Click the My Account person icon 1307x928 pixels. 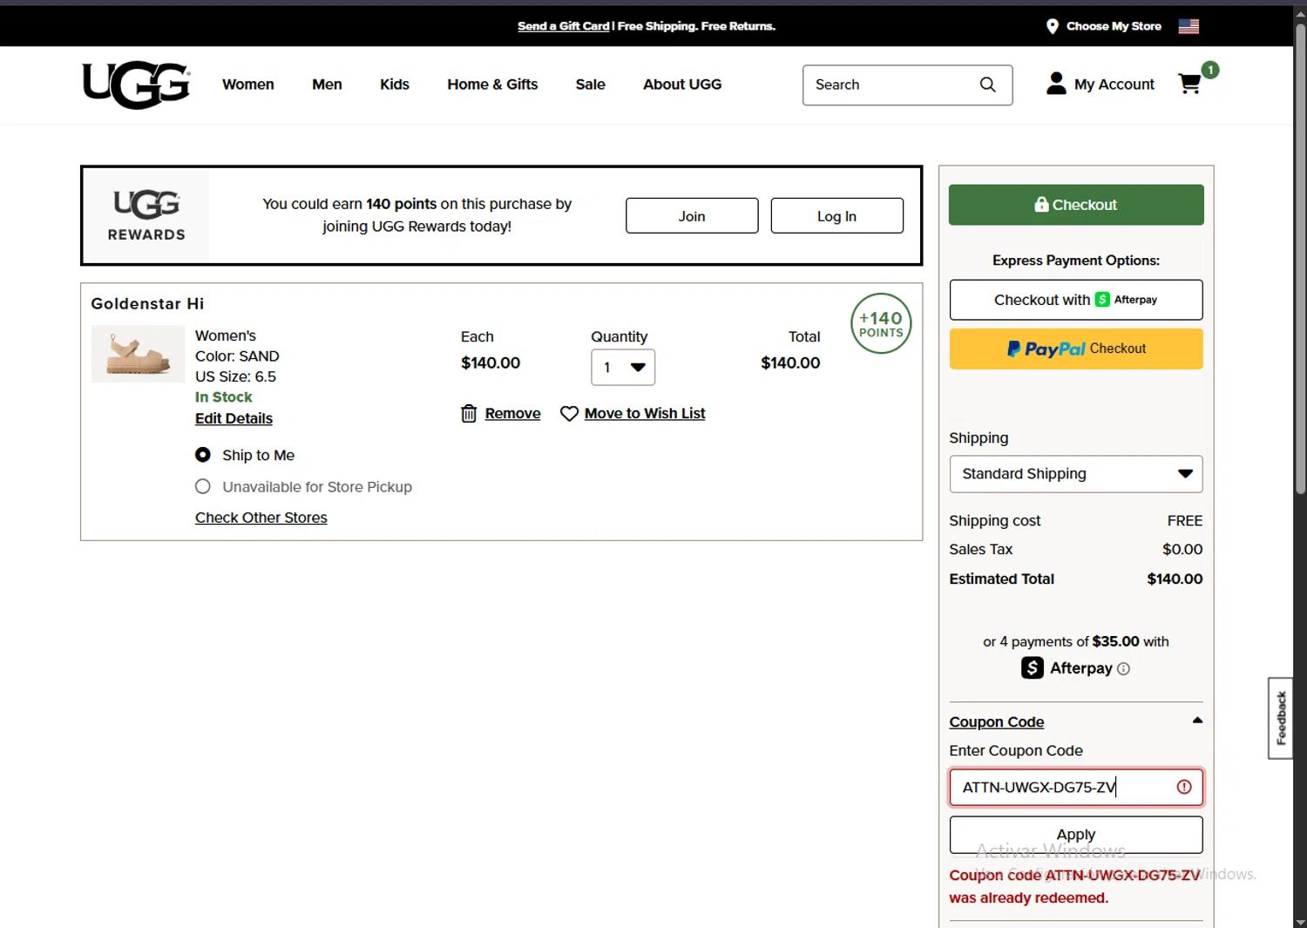click(1056, 84)
